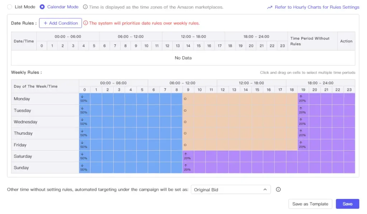Click Monday's blue cell at hour 4
Screen dimensions: 367x214
pos(130,99)
